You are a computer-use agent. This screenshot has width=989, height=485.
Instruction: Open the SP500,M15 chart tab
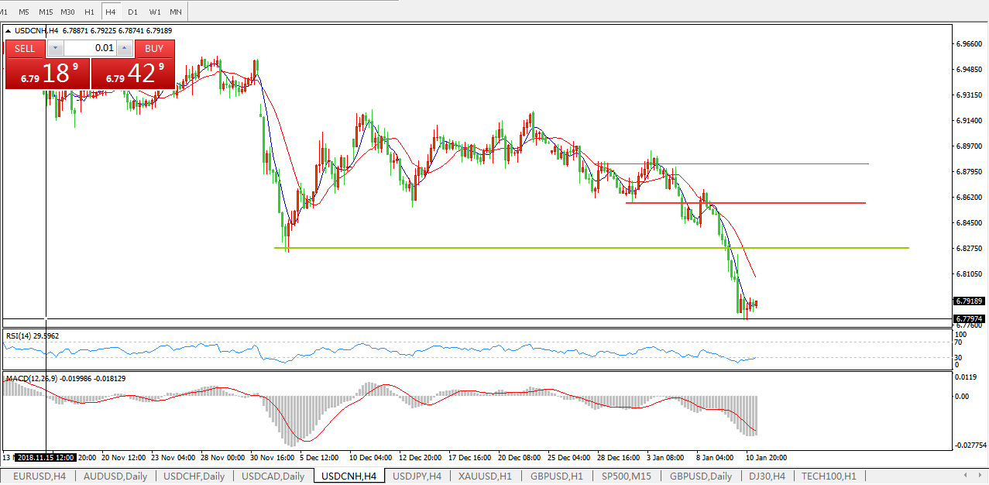pos(626,476)
